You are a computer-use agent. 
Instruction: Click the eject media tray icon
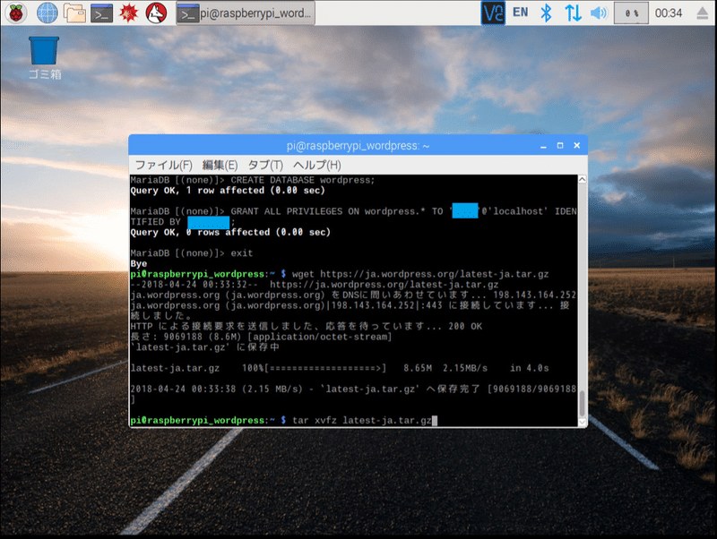(x=702, y=13)
